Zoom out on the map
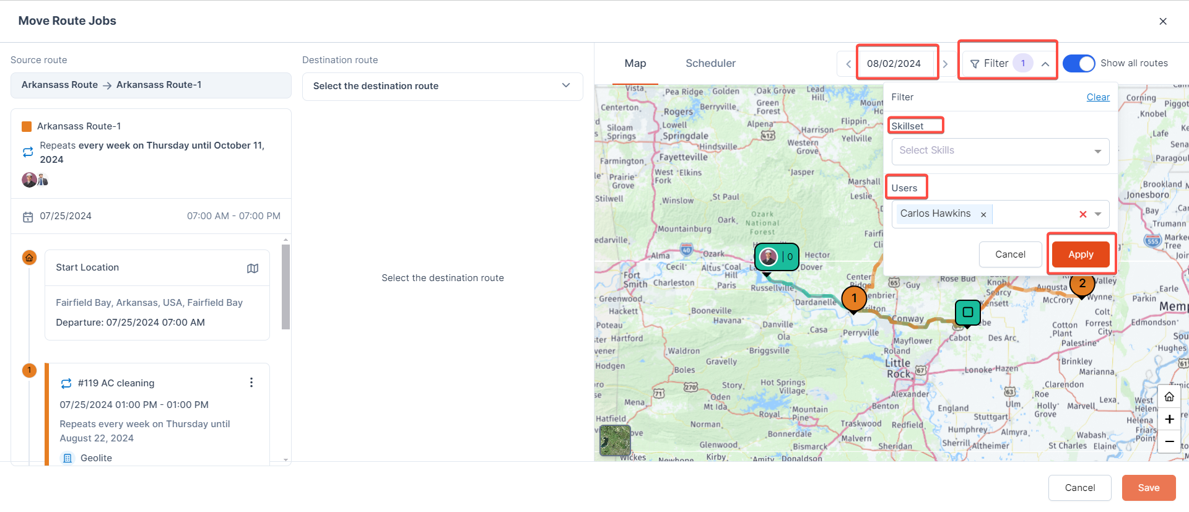 (x=1169, y=441)
